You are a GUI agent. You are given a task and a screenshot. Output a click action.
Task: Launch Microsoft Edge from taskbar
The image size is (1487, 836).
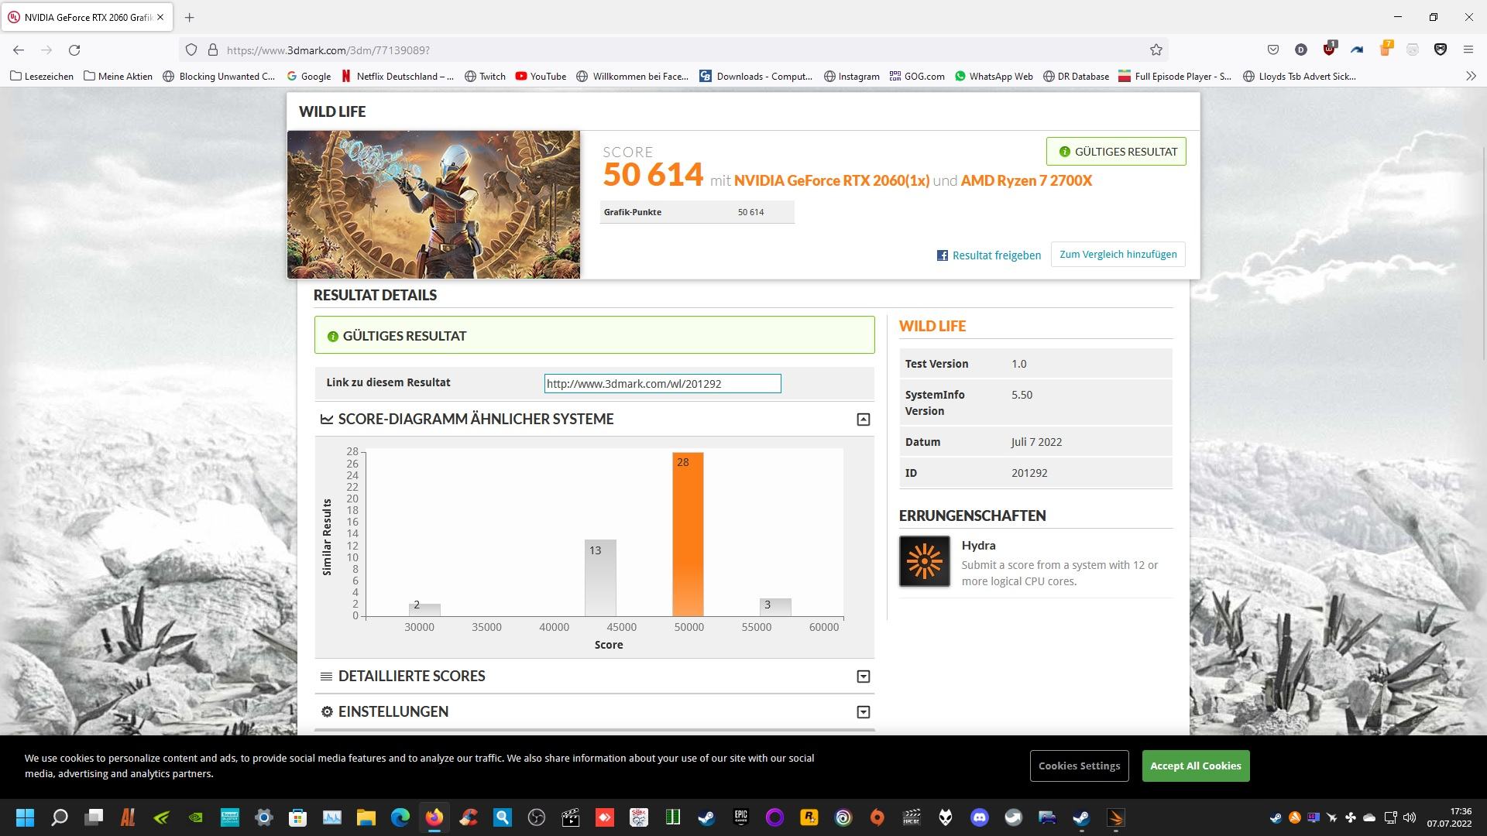click(400, 817)
